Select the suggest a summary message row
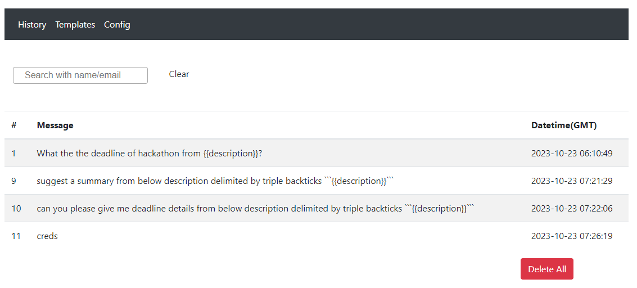The width and height of the screenshot is (637, 288). [x=317, y=181]
